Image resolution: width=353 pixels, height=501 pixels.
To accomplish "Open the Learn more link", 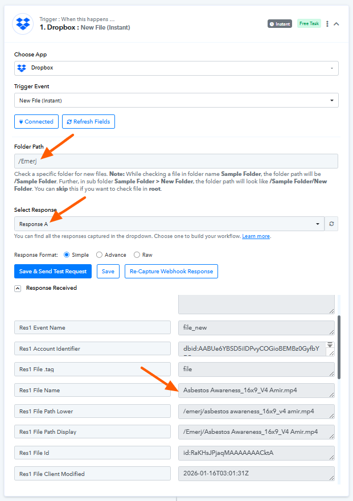I will coord(256,236).
